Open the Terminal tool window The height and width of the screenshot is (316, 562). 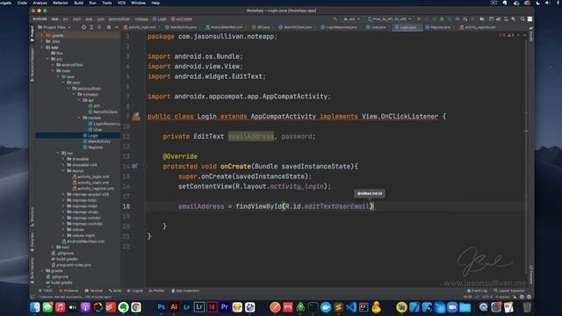point(94,291)
